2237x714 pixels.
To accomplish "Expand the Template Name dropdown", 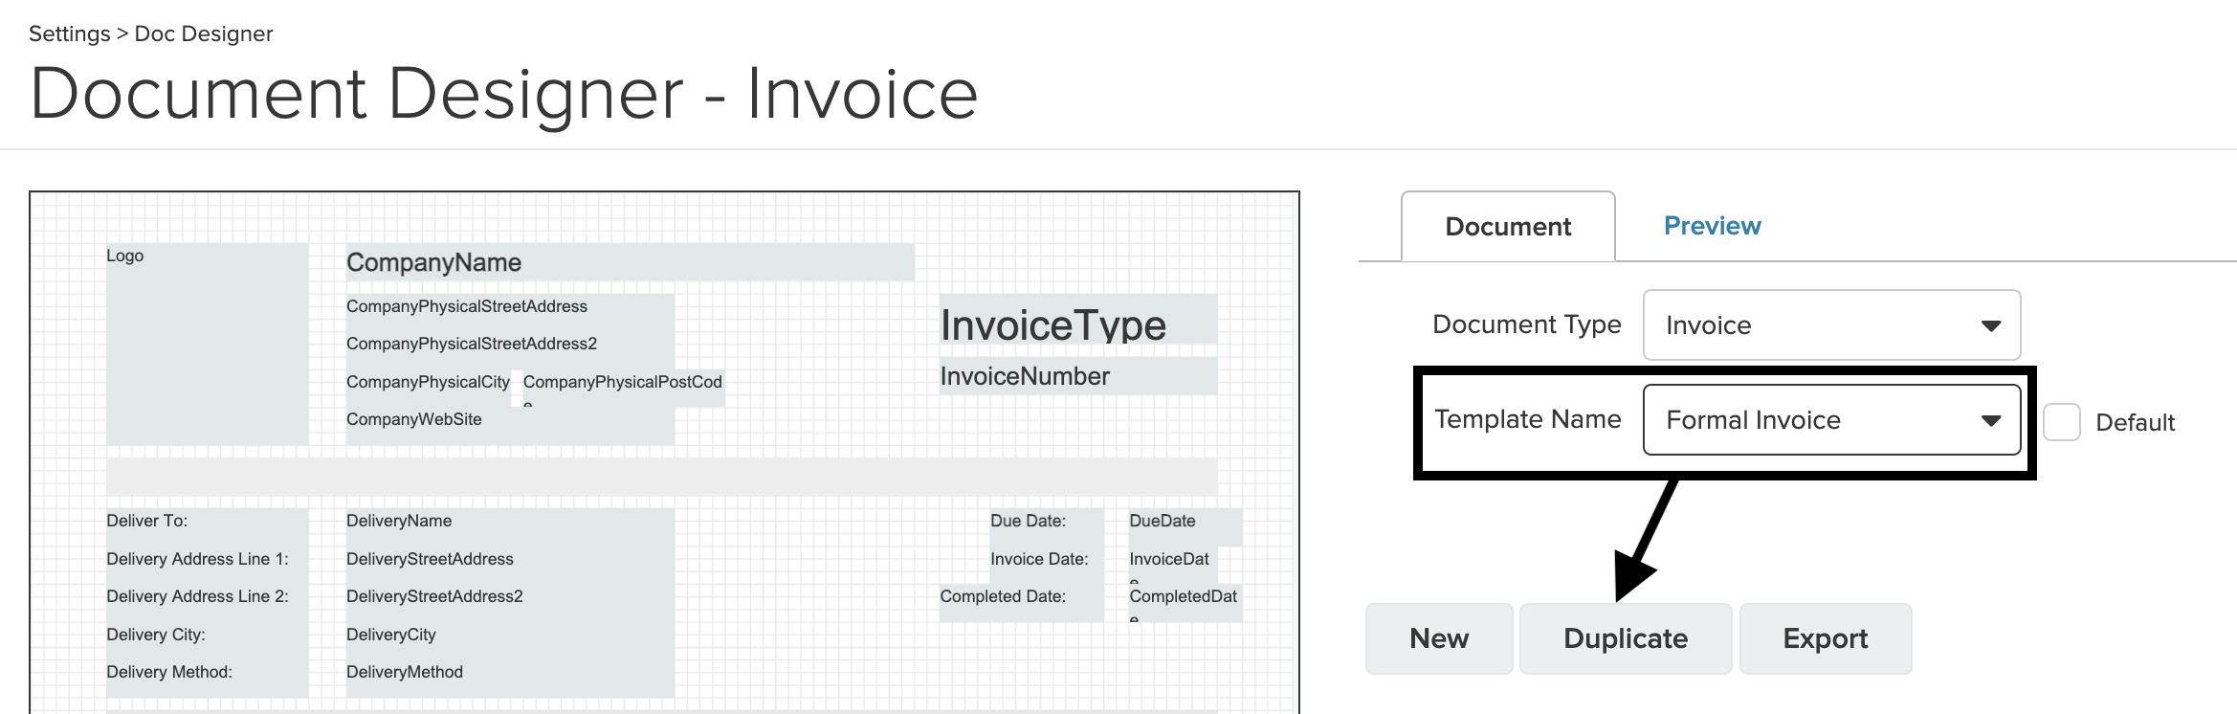I will coord(1830,420).
